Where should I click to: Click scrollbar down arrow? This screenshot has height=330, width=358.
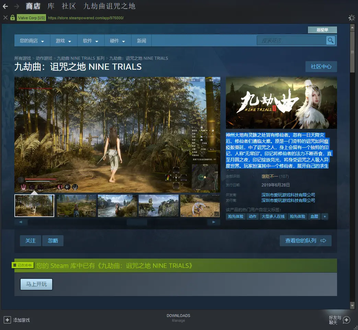tap(352, 305)
